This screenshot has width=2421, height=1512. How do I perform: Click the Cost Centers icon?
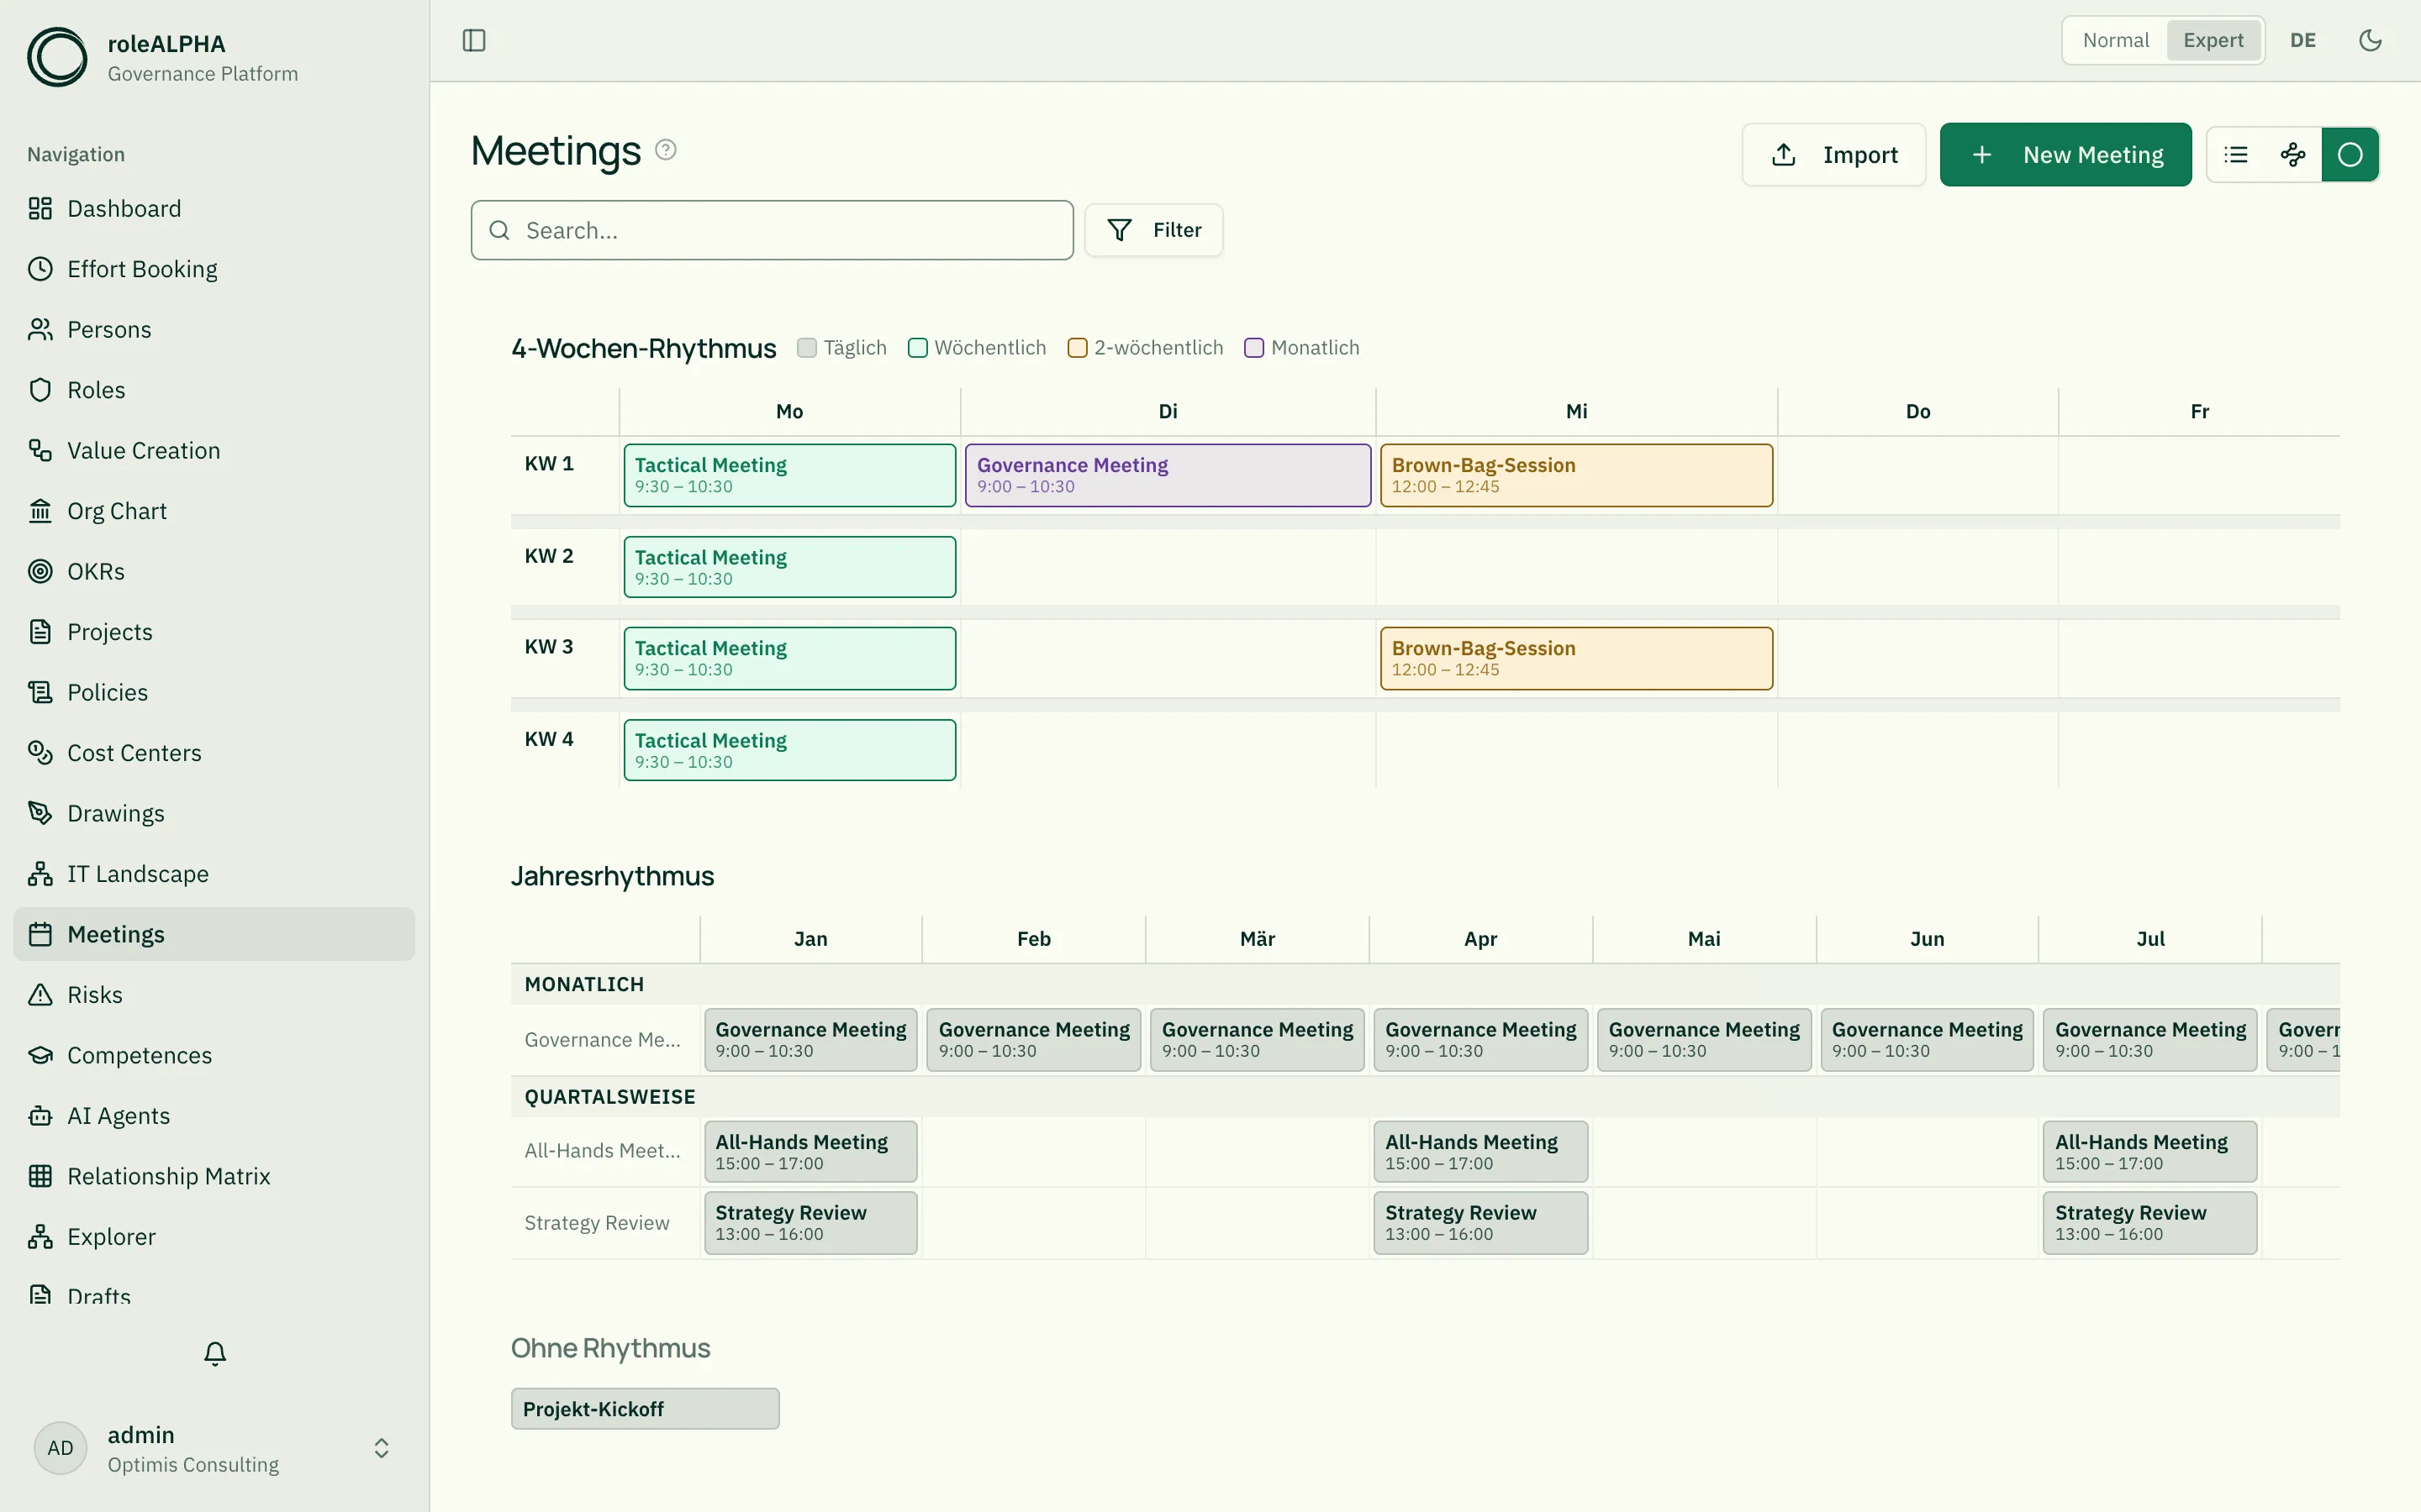click(40, 753)
